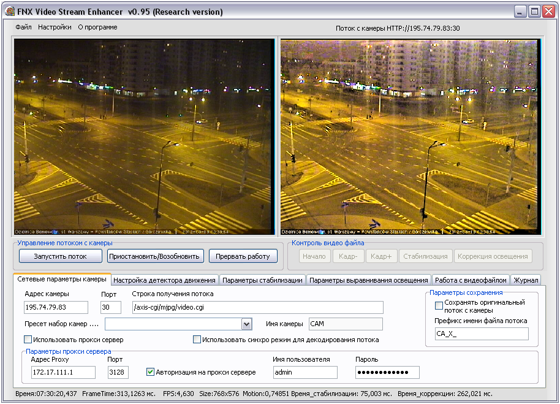Click the stream file prefix field
This screenshot has width=560, height=404.
coord(482,333)
